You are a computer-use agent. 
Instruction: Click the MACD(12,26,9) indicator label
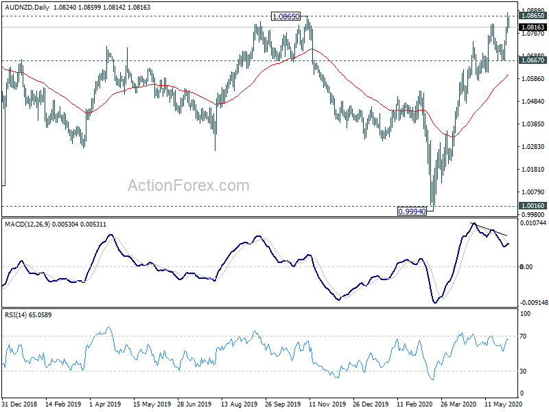[x=27, y=225]
